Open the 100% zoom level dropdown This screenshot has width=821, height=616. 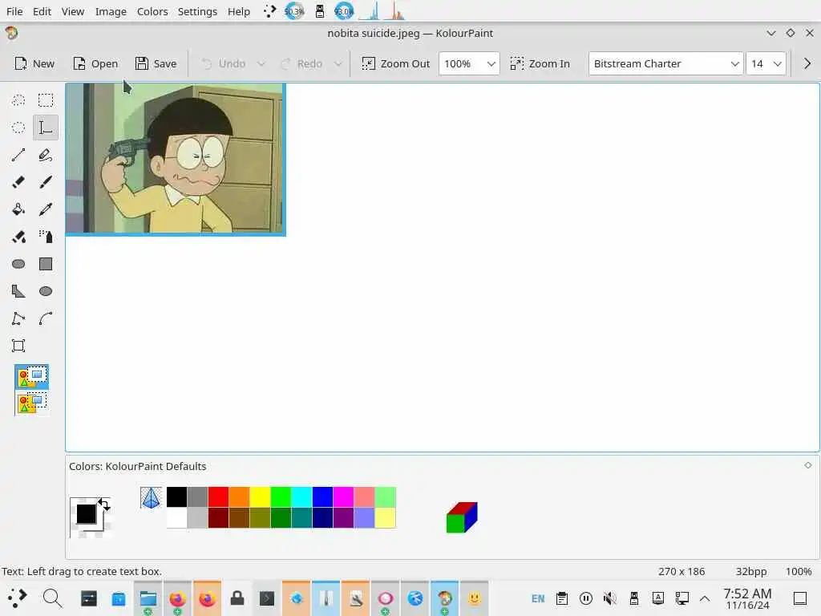tap(469, 63)
